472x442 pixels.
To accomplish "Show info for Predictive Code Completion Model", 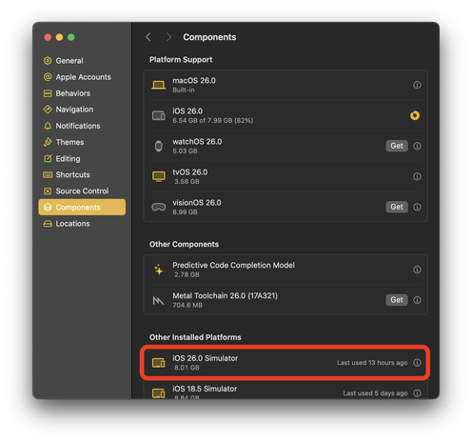I will (417, 270).
